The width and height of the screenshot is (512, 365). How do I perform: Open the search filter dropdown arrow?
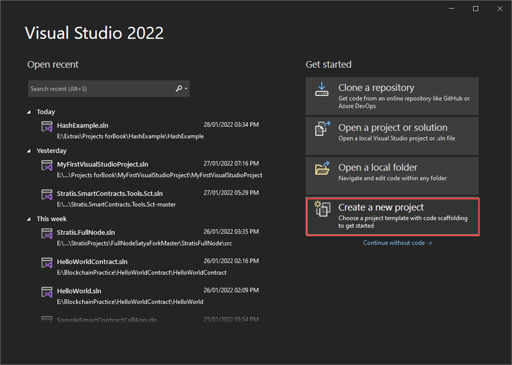point(185,88)
